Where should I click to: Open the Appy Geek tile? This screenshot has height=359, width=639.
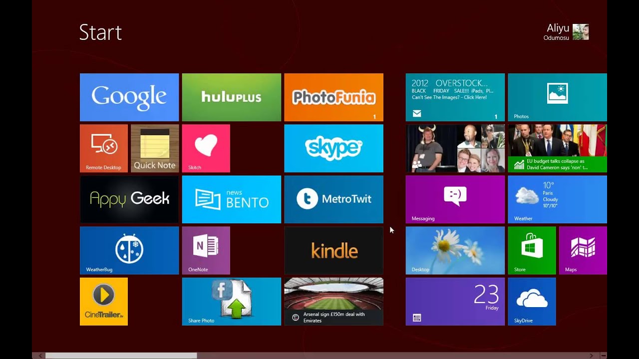click(129, 199)
